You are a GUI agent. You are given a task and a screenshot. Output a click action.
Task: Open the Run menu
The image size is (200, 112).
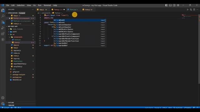(x=40, y=5)
